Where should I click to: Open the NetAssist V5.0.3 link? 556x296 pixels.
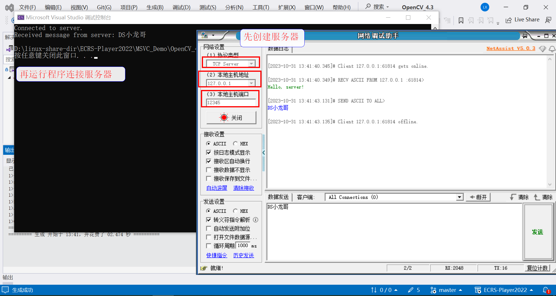pos(511,48)
